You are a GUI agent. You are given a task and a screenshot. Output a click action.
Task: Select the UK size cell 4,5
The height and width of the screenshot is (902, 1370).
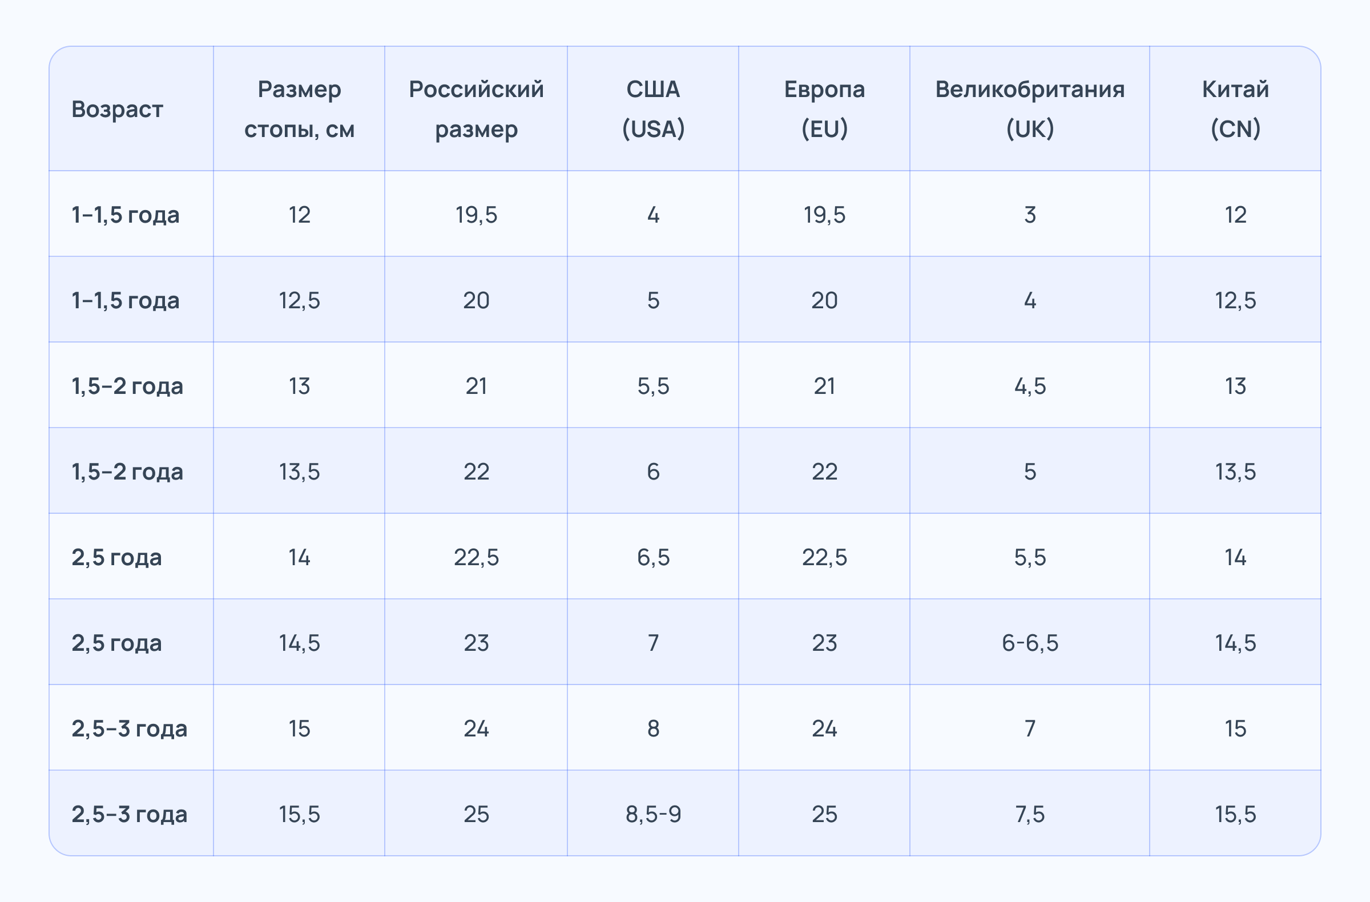coord(1030,386)
